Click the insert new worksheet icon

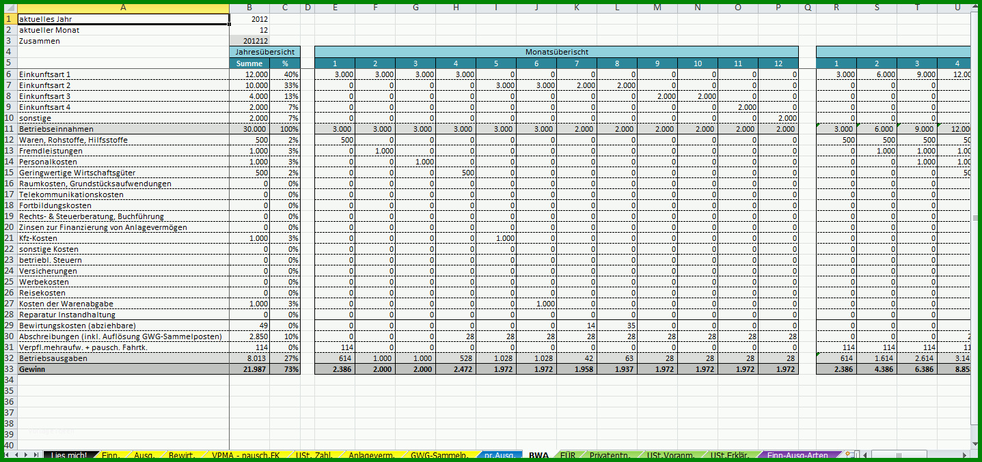(849, 454)
